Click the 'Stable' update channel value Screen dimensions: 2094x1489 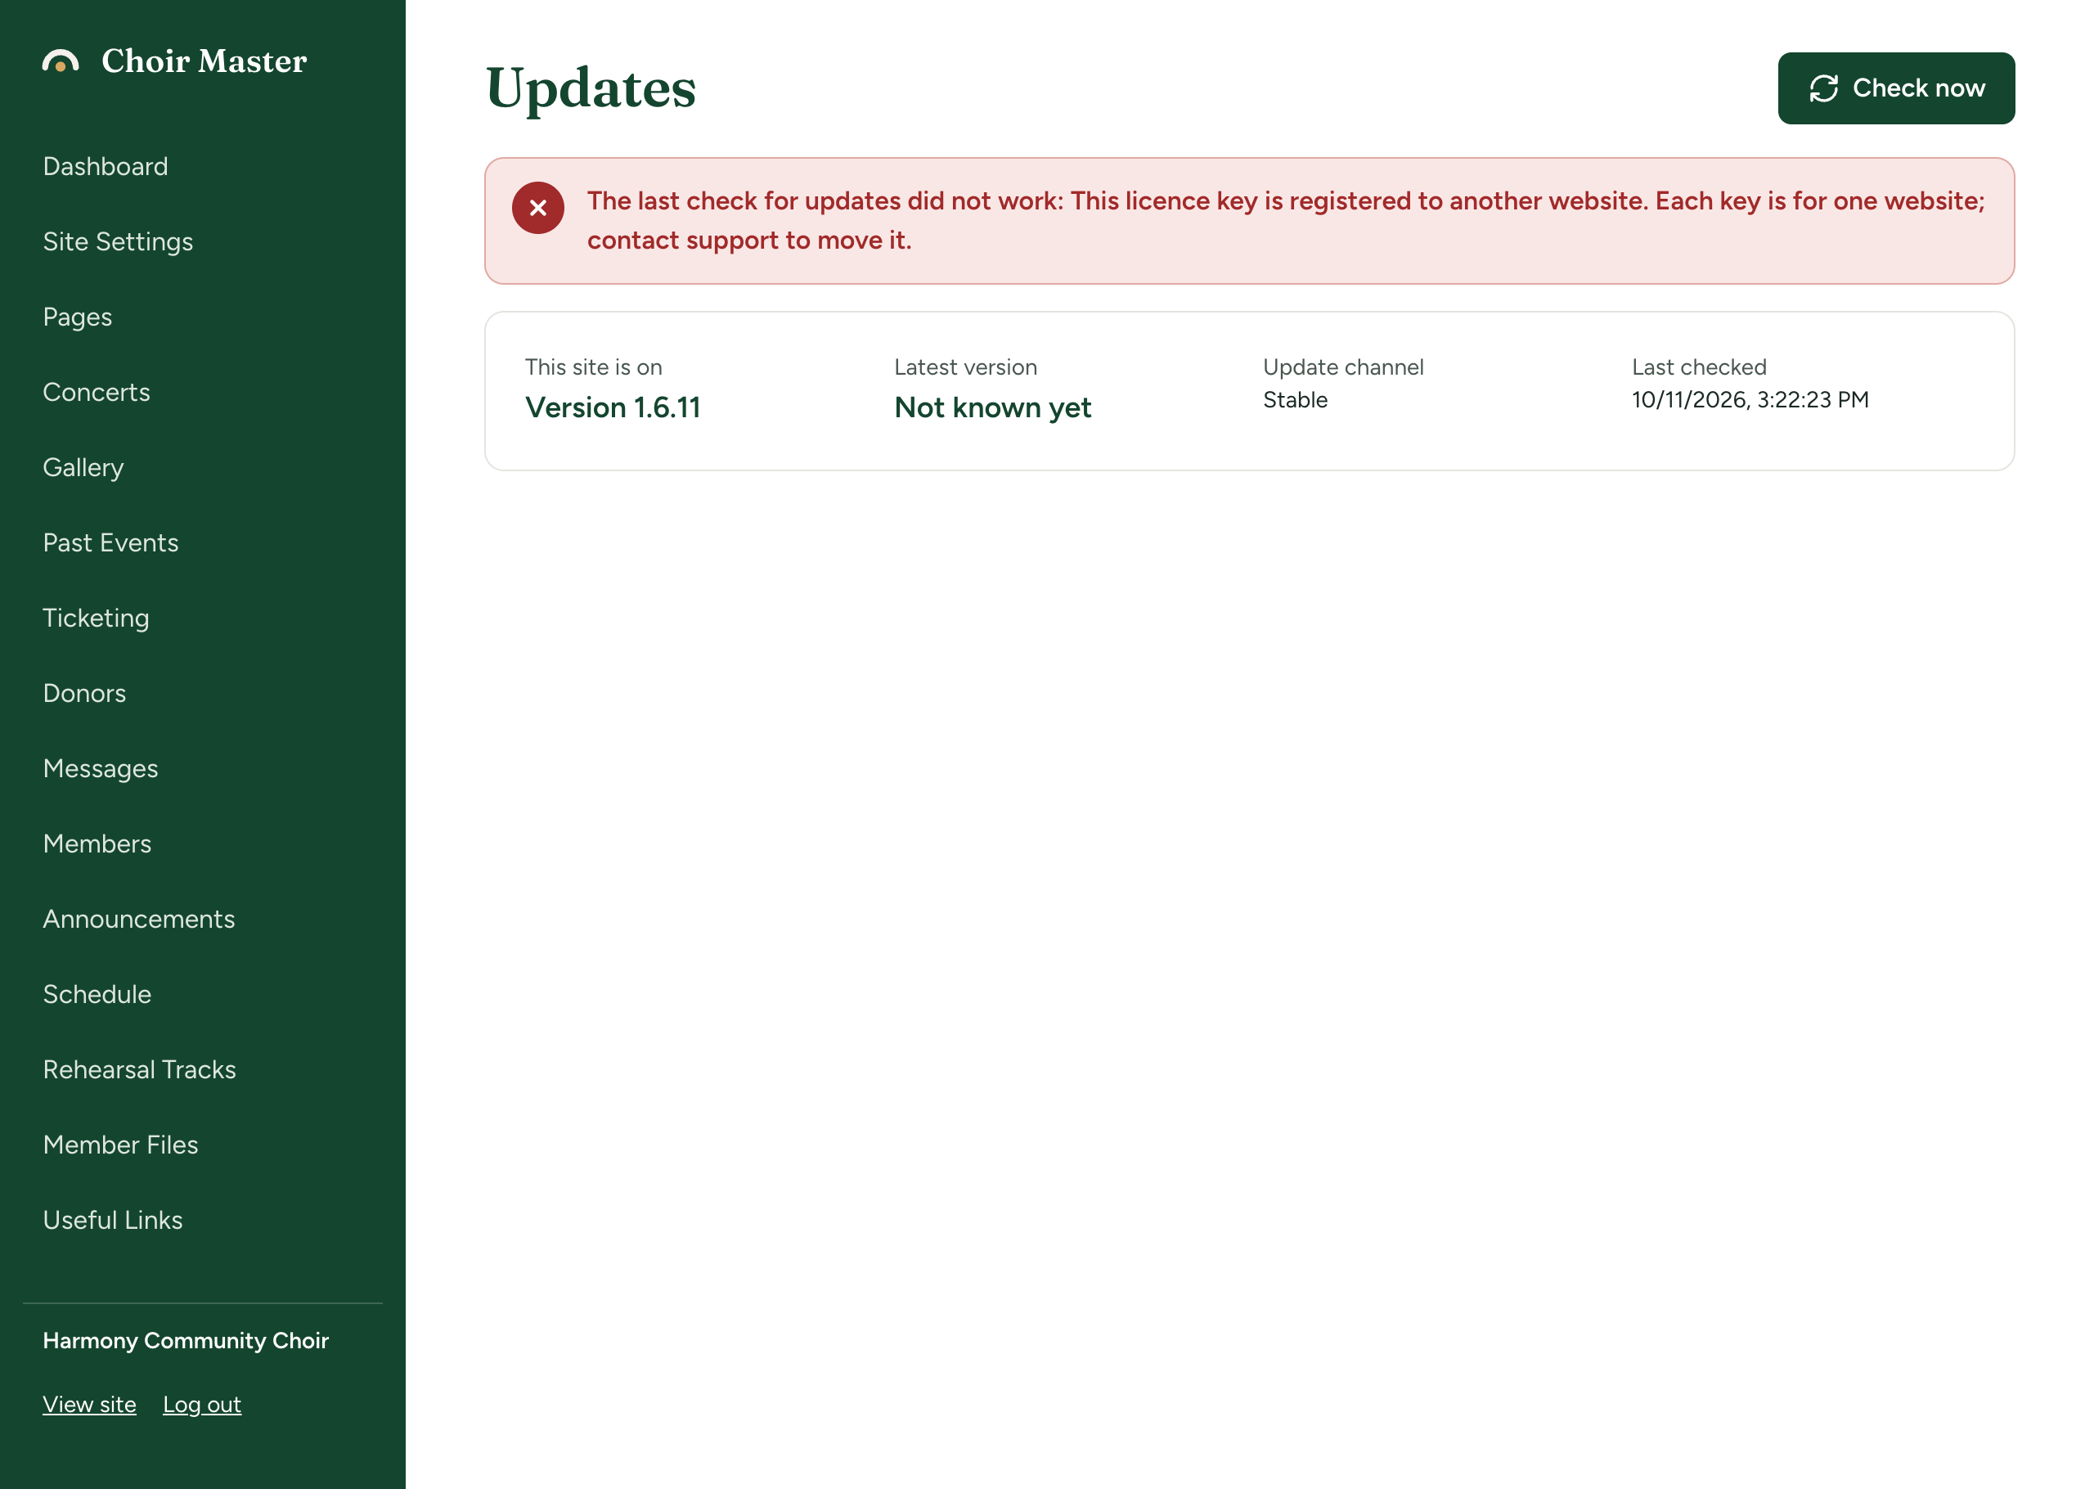(x=1295, y=400)
